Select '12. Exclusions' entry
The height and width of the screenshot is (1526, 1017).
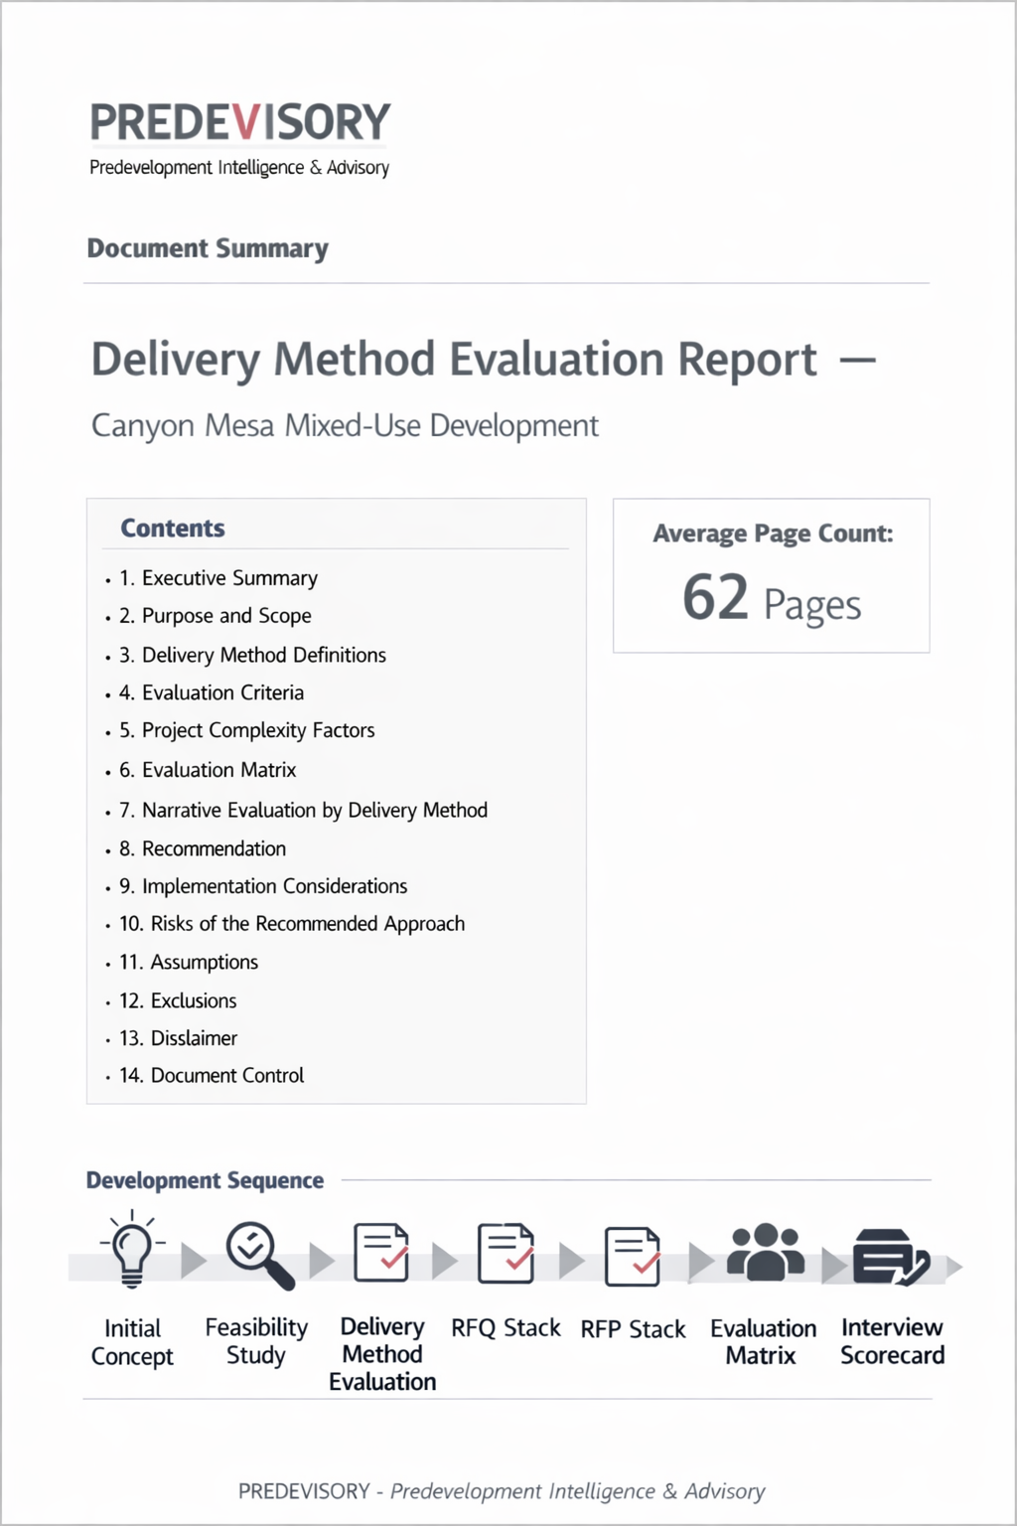click(178, 1000)
